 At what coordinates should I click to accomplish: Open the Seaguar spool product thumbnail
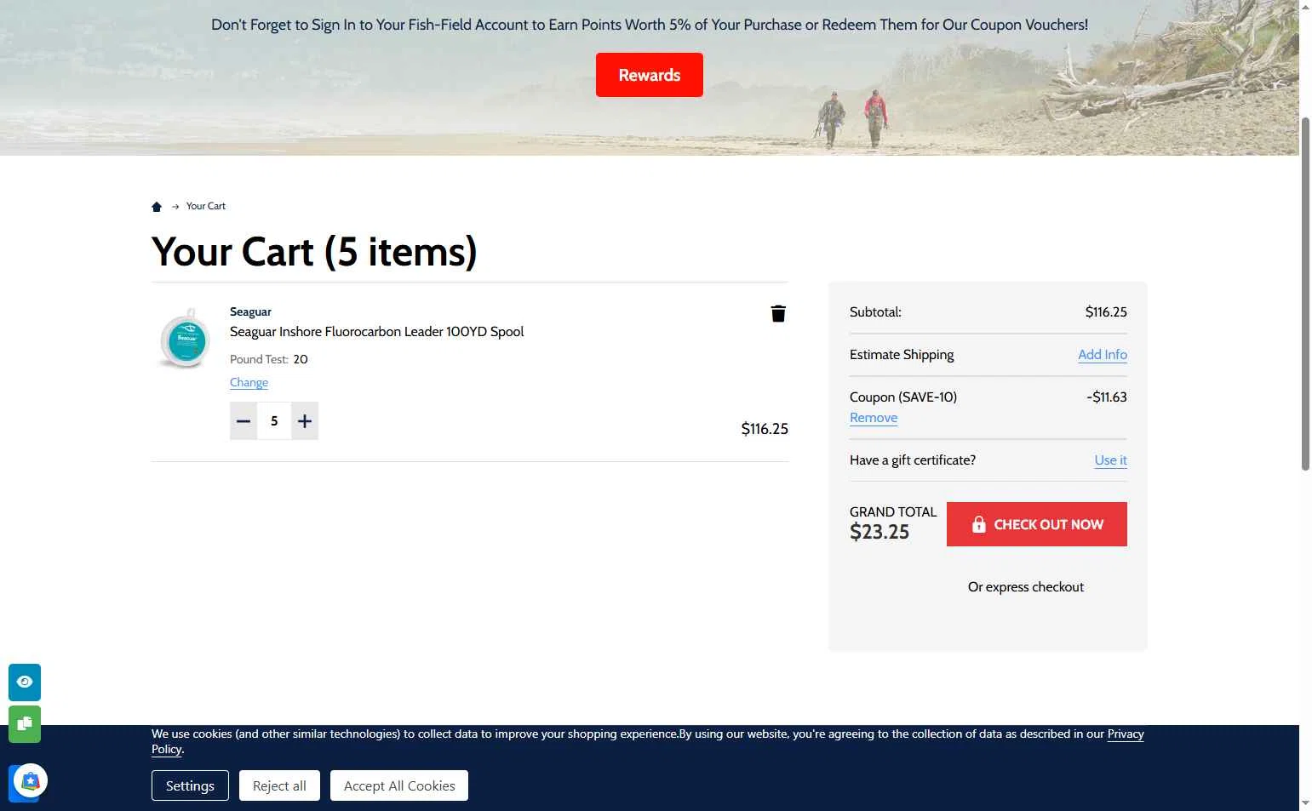click(x=186, y=339)
